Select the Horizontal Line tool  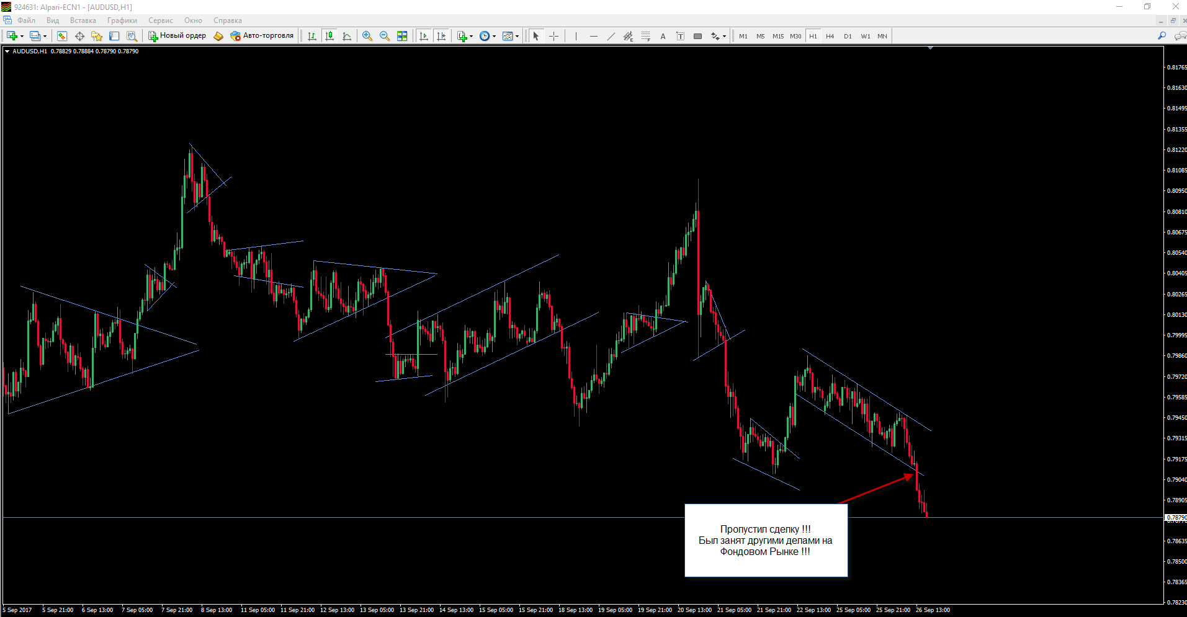coord(593,36)
